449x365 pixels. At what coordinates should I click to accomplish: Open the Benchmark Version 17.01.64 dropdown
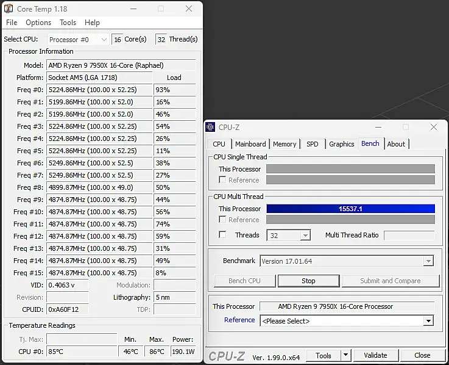pyautogui.click(x=347, y=261)
